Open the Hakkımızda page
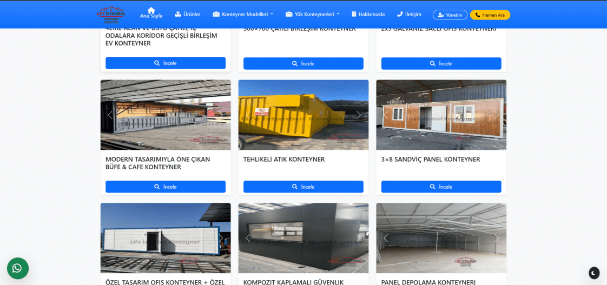Screen dimensions: 607x285 point(368,14)
